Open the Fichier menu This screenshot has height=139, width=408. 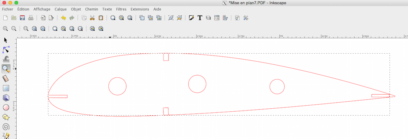pos(7,9)
